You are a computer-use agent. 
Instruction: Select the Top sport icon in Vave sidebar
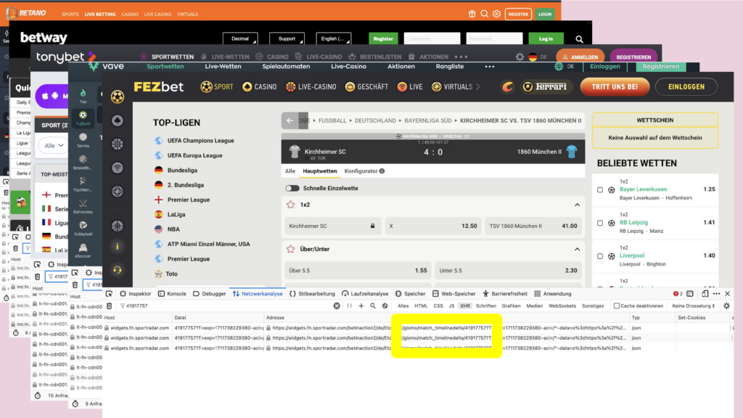[83, 96]
